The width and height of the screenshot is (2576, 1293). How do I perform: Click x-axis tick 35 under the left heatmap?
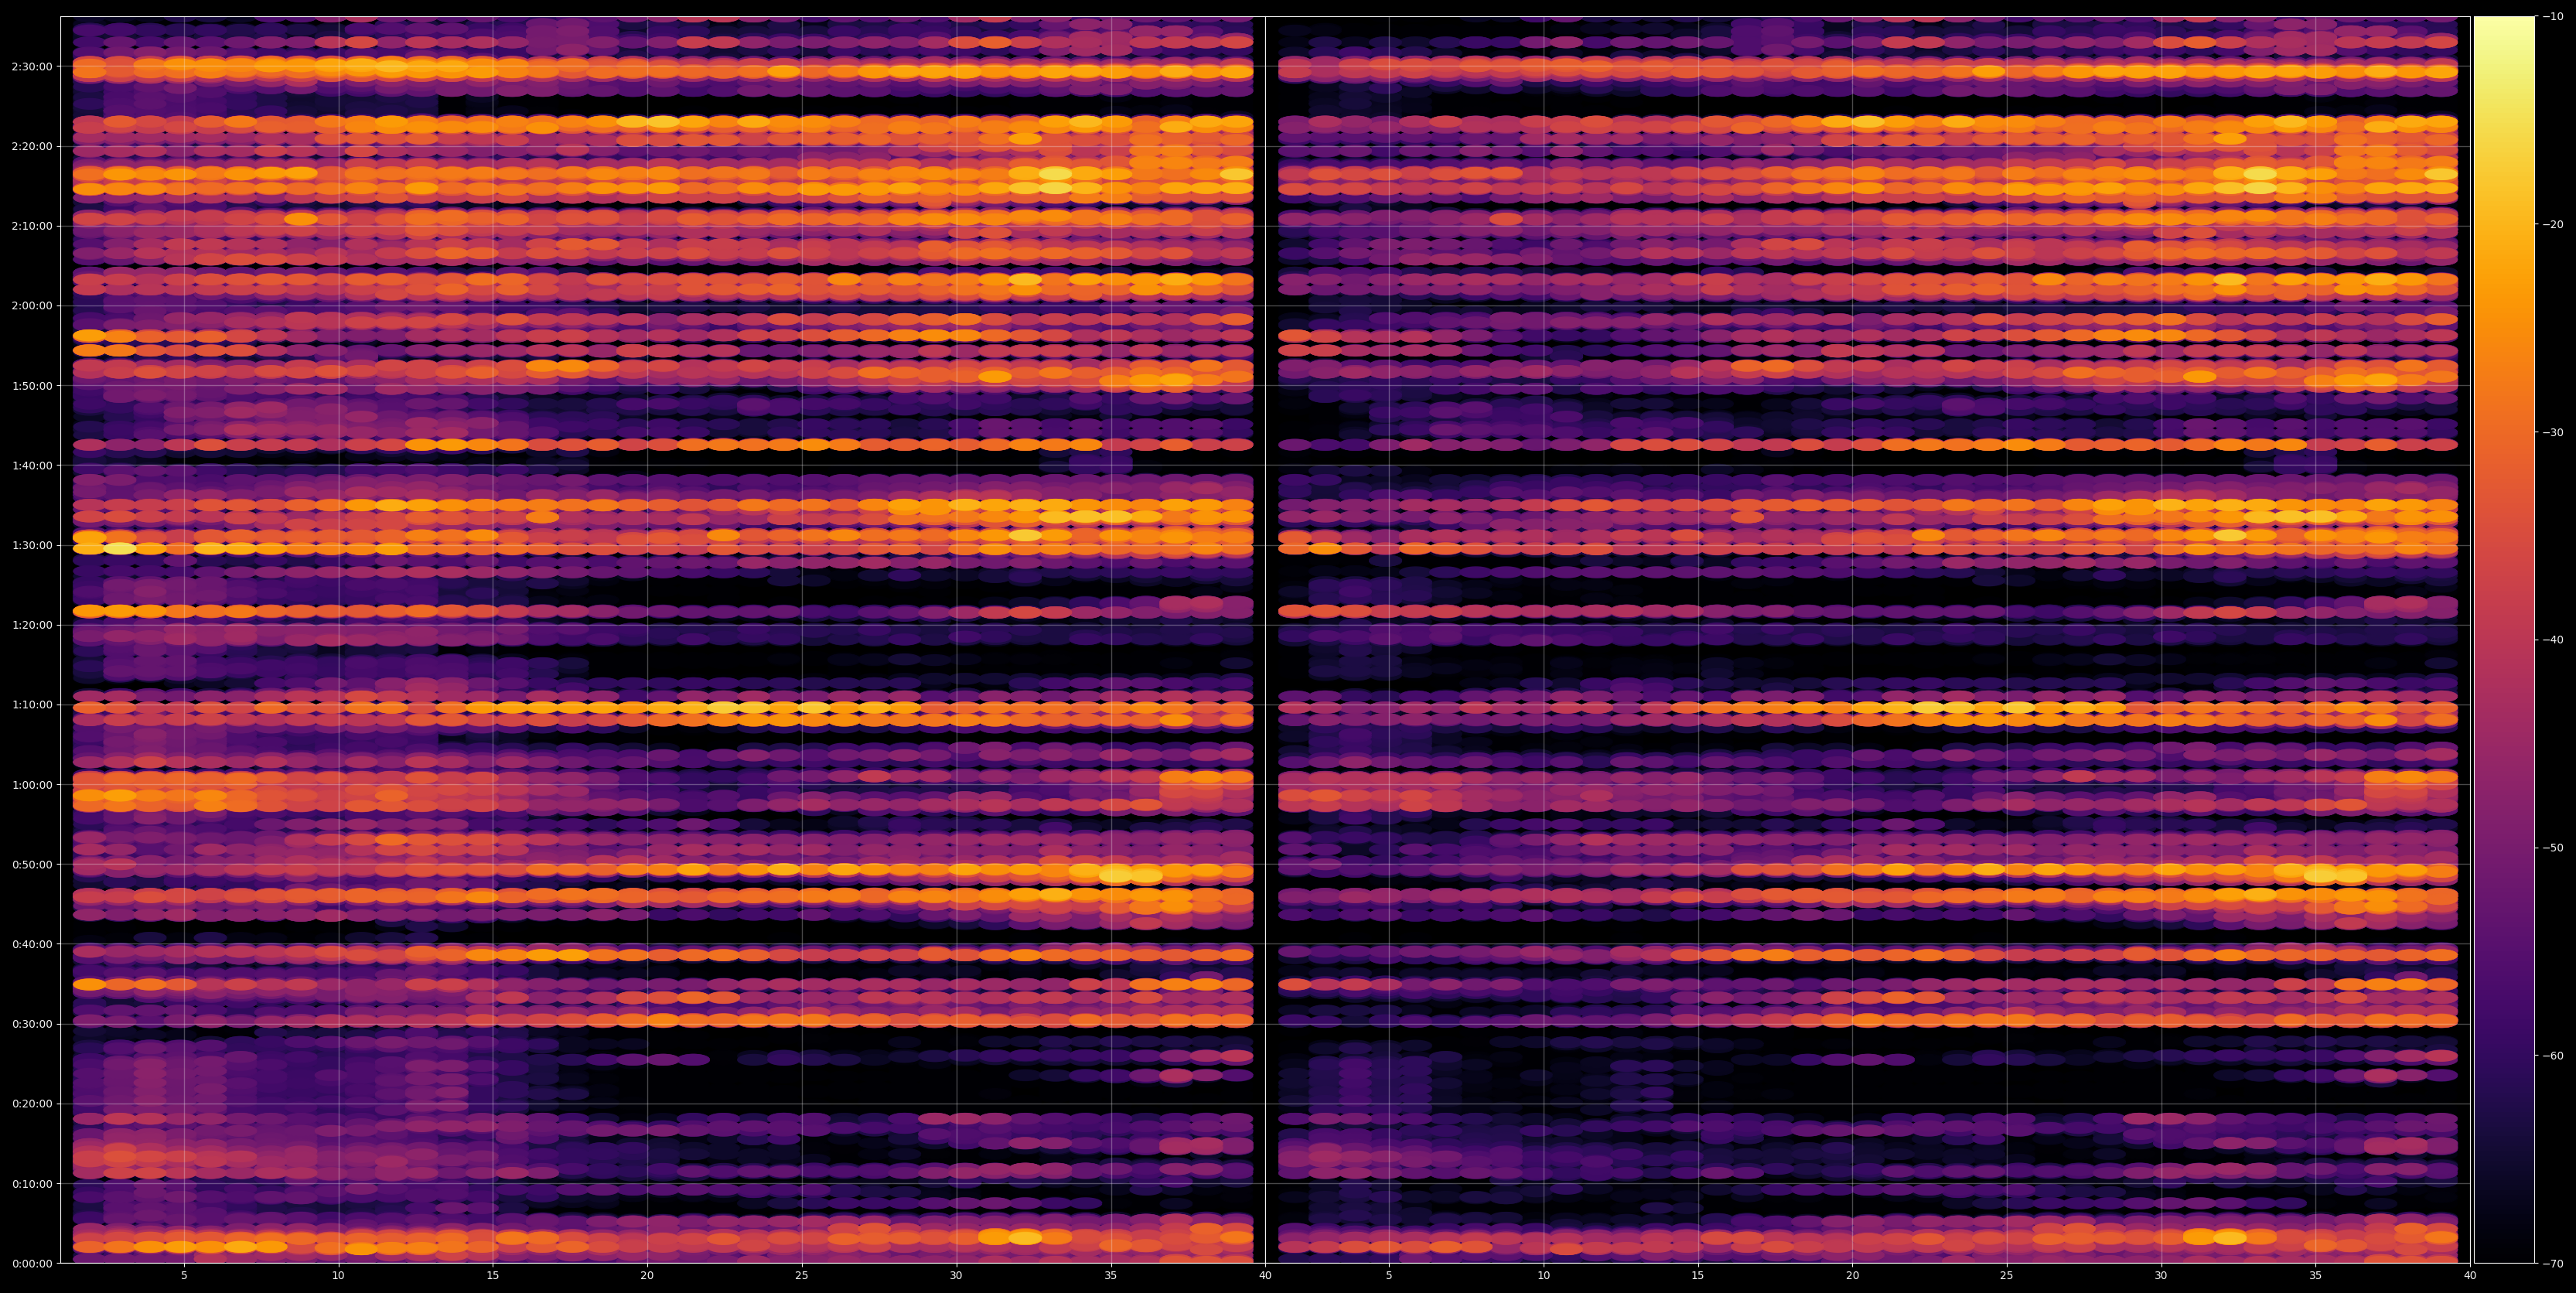click(1111, 1276)
